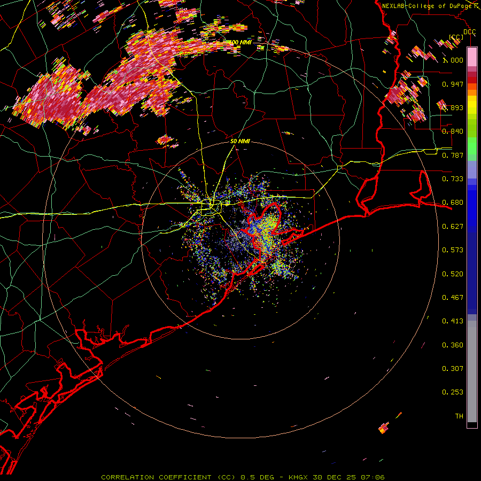Screen dimensions: 481x481
Task: Select the 0.413 scale value
Action: (453, 321)
